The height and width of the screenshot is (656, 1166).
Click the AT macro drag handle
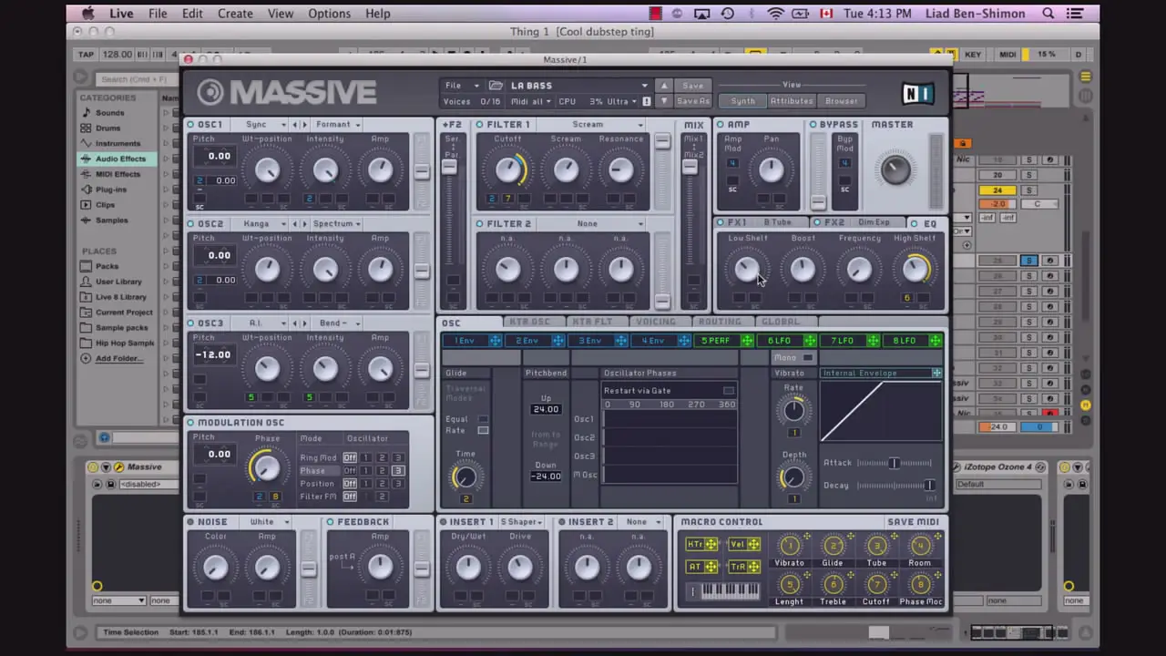click(711, 567)
